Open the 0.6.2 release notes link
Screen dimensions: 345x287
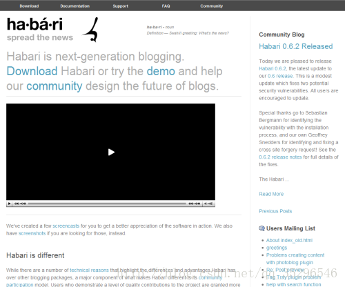(280, 157)
